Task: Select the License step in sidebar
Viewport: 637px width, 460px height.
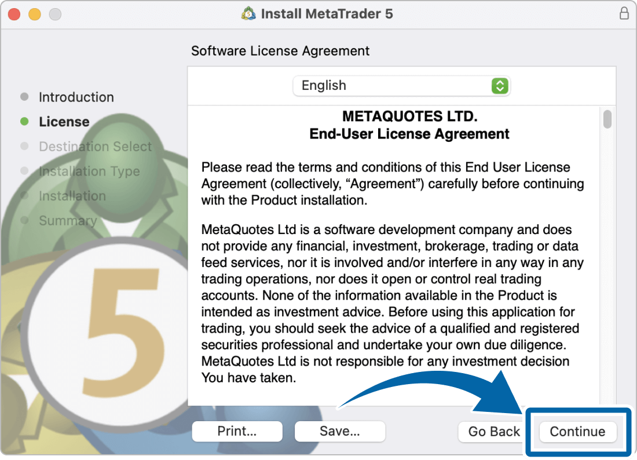Action: [x=64, y=122]
